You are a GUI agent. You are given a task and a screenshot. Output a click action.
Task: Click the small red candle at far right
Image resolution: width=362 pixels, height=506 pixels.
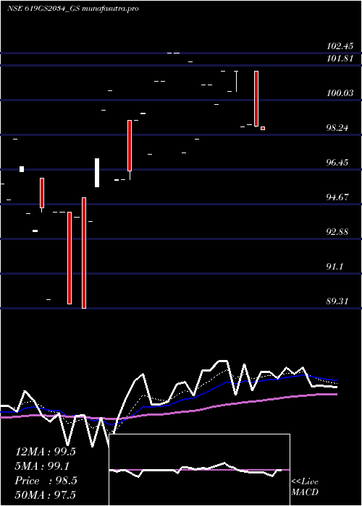263,129
